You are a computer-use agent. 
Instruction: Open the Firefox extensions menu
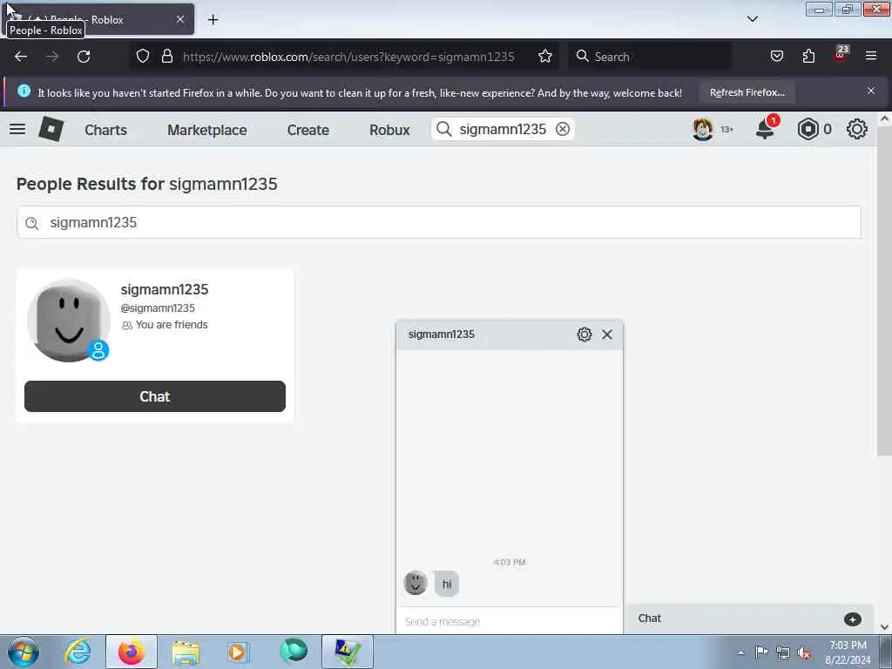click(808, 57)
